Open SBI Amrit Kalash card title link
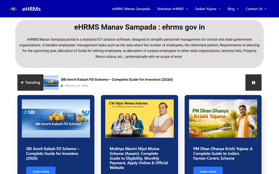The image size is (279, 174). click(53, 153)
